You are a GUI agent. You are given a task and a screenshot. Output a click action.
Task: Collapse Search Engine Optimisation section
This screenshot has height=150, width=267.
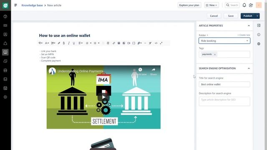(x=249, y=68)
